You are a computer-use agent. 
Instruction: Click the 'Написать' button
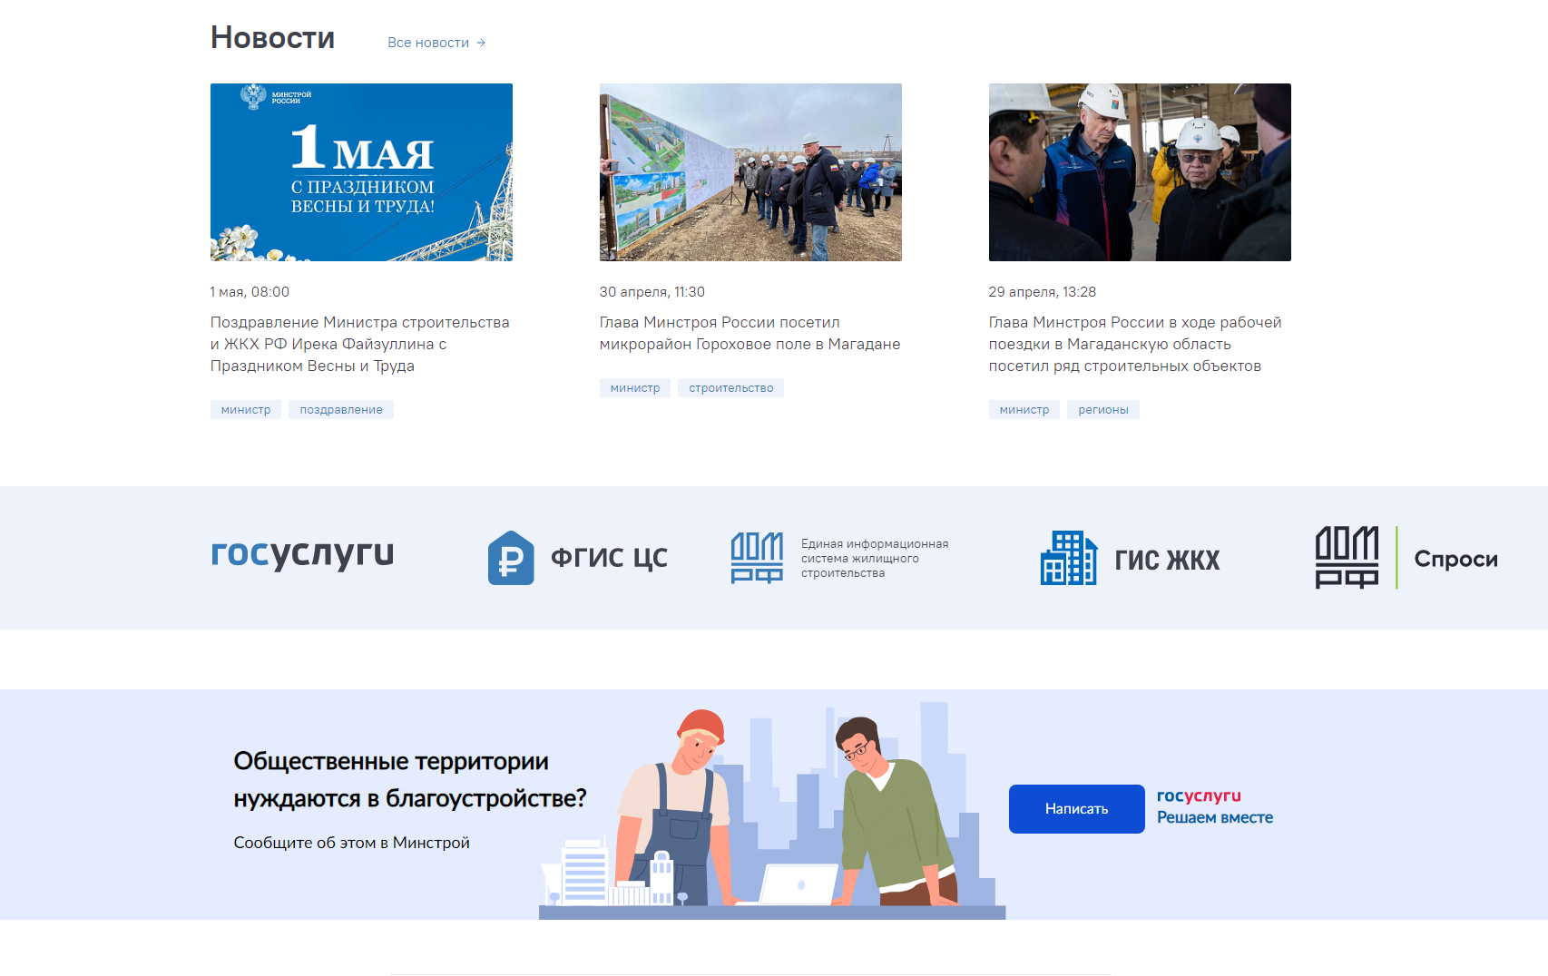1077,809
